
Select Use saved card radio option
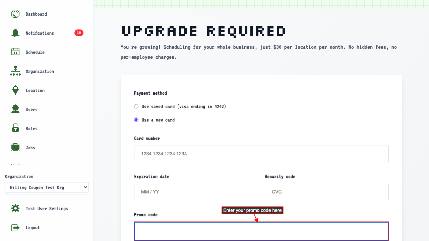point(136,106)
